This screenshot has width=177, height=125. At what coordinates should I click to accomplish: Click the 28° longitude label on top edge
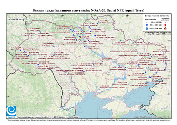tap(62, 16)
